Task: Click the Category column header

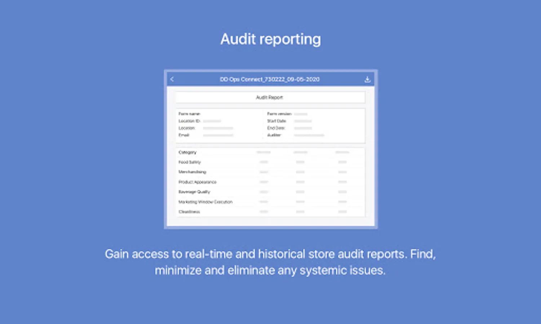Action: tap(187, 152)
